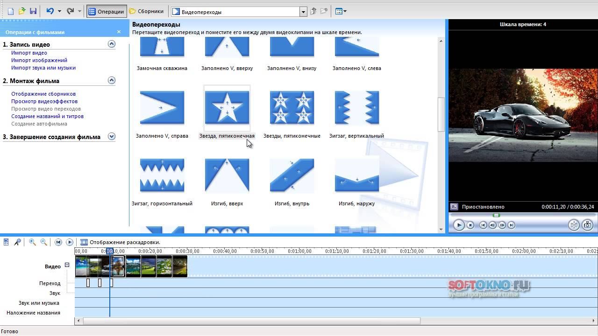Click the Создание автофильма entry
598x336 pixels.
click(39, 124)
